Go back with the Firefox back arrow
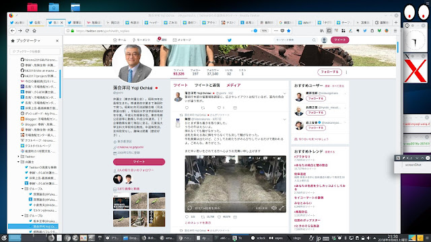 (x=13, y=31)
